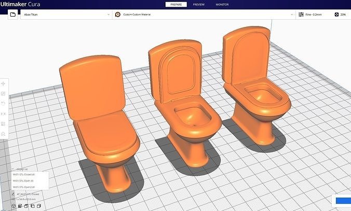Screen dimensions: 351x211
Task: Click the 3D view cube icon
Action: 14,206
